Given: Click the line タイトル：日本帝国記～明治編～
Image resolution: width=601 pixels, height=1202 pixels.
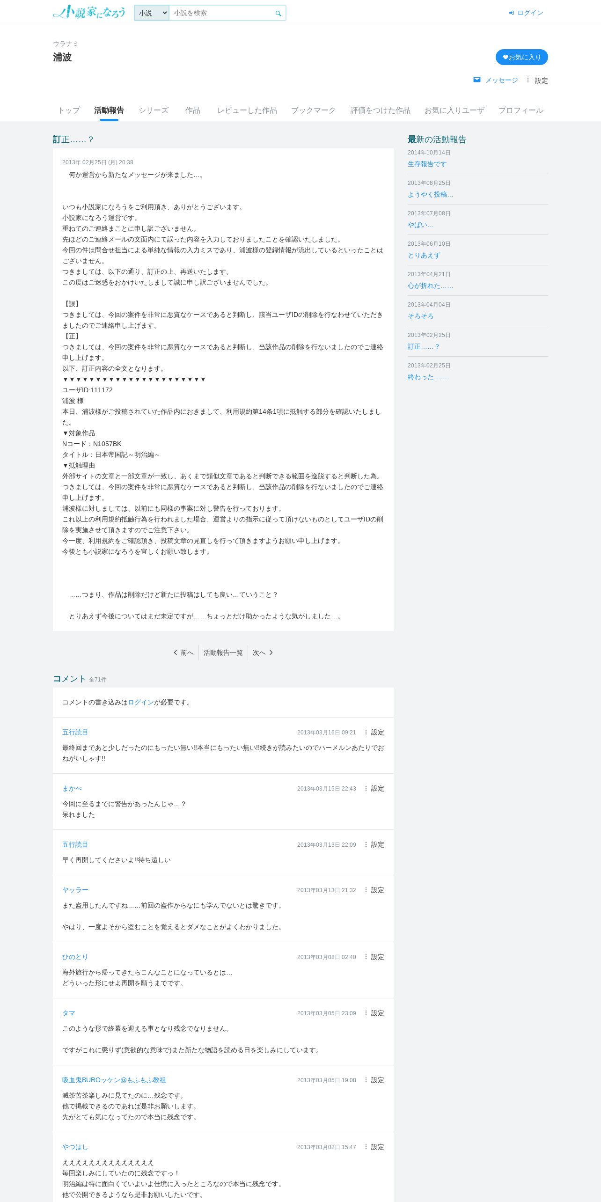Looking at the screenshot, I should [111, 454].
